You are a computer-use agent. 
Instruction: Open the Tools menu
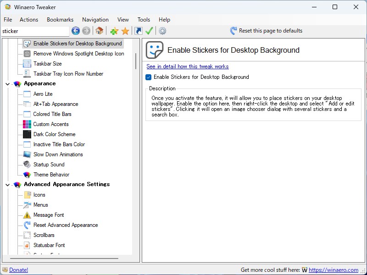coord(144,20)
